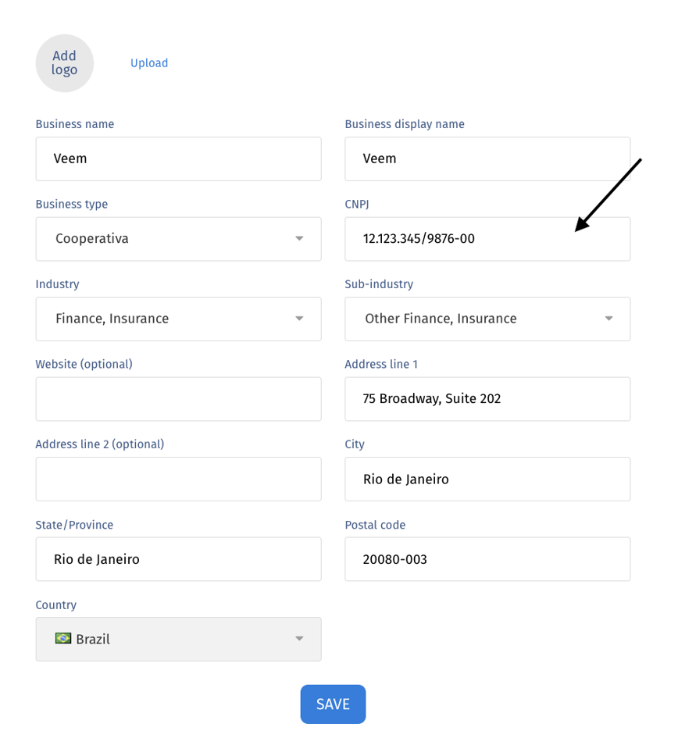Click the City field showing Rio de Janeiro
This screenshot has width=678, height=745.
(487, 479)
